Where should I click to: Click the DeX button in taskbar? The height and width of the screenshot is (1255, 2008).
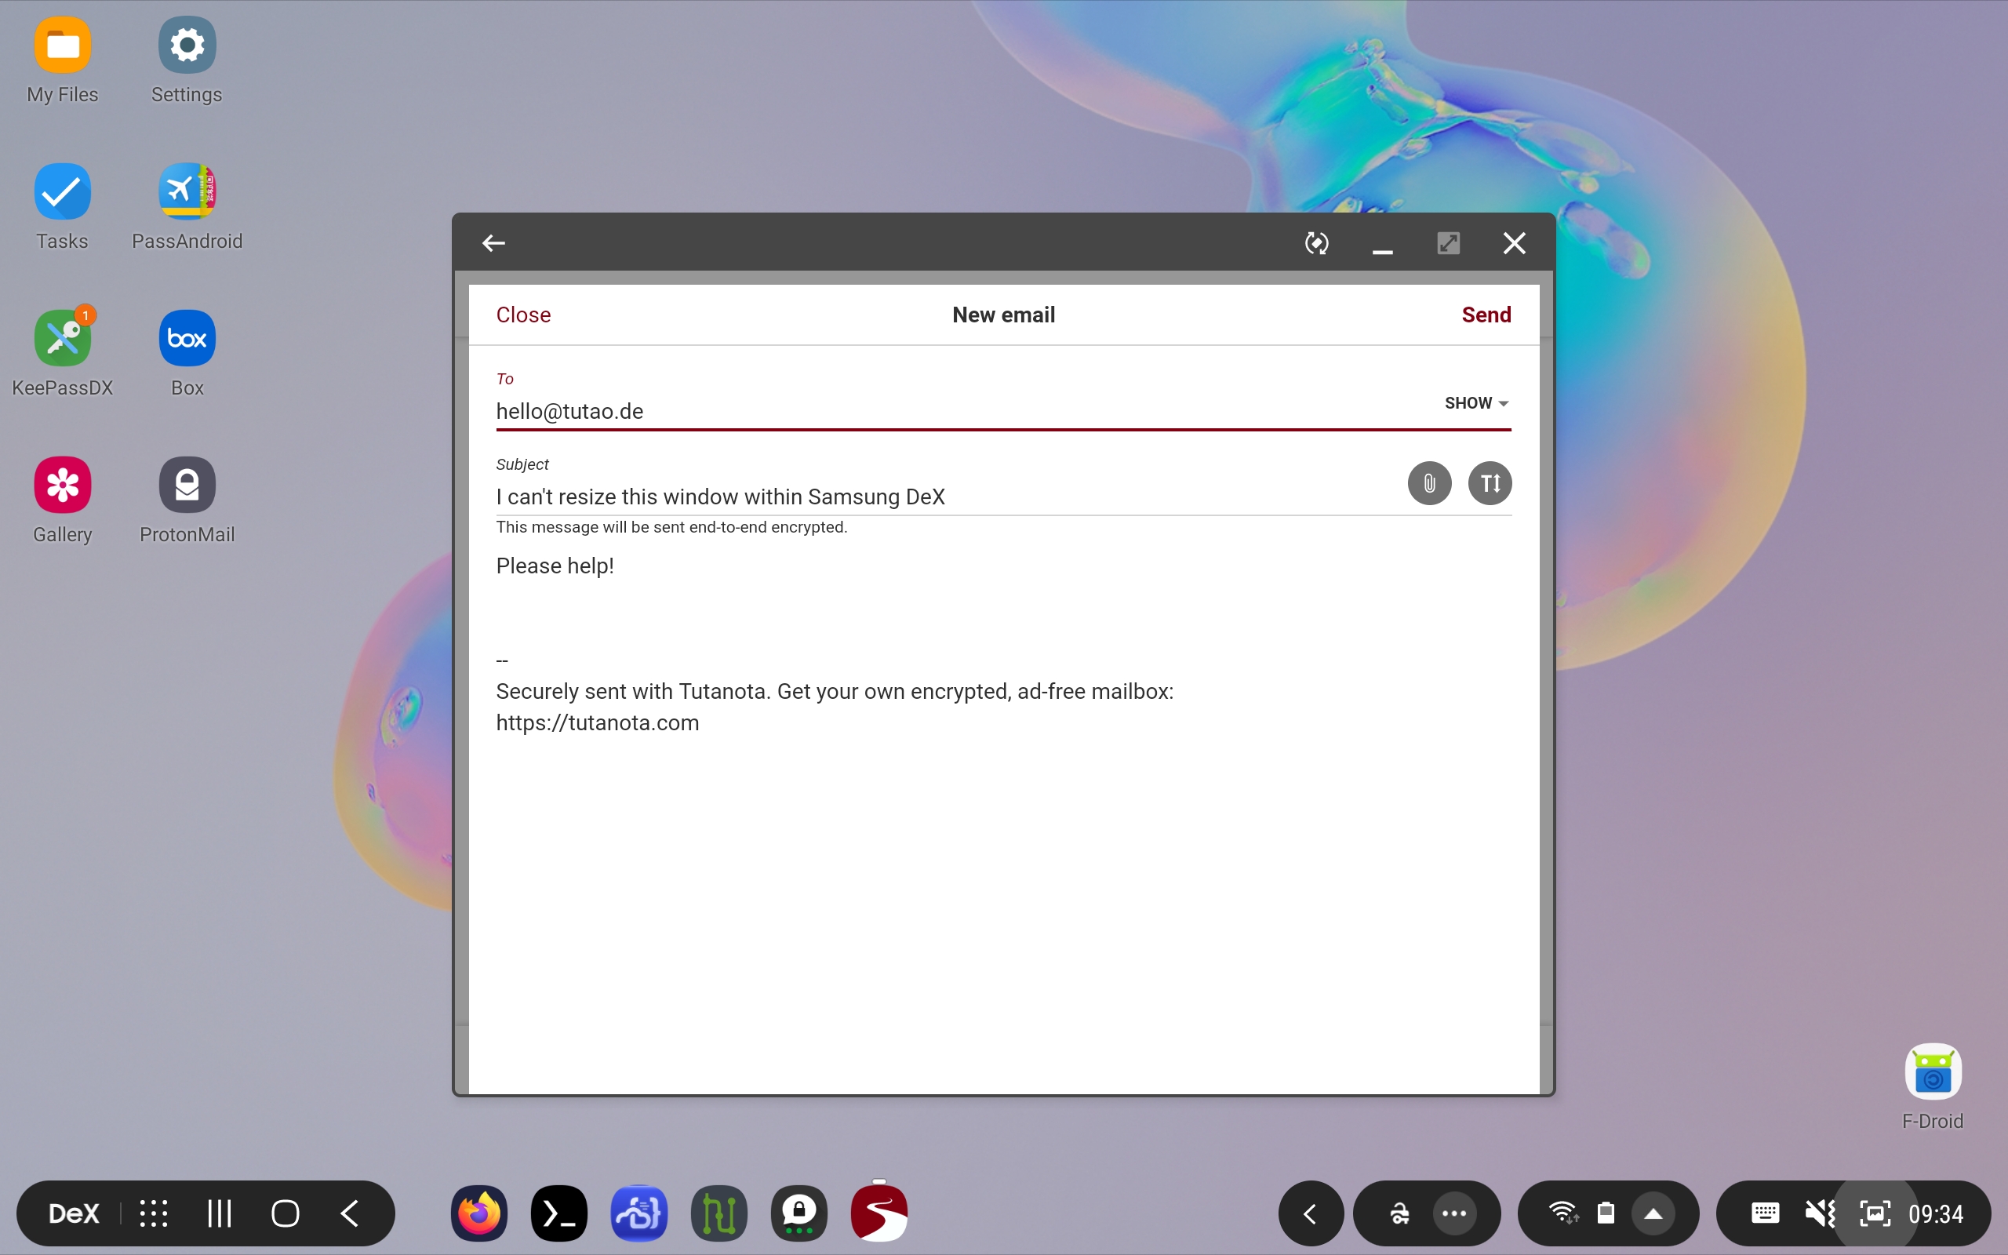point(74,1213)
